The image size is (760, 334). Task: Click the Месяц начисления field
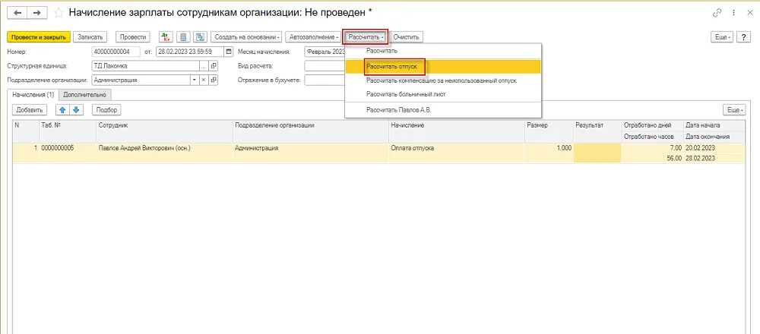click(x=325, y=52)
